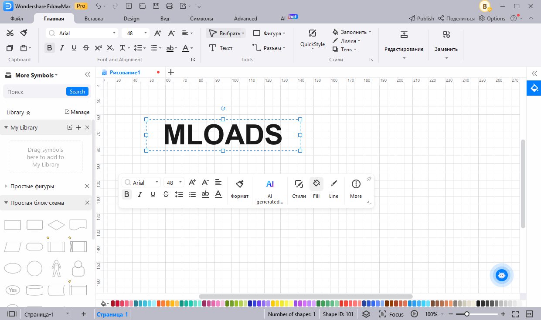The height and width of the screenshot is (320, 541).
Task: Open QuickStyle gallery icon
Action: (312, 34)
